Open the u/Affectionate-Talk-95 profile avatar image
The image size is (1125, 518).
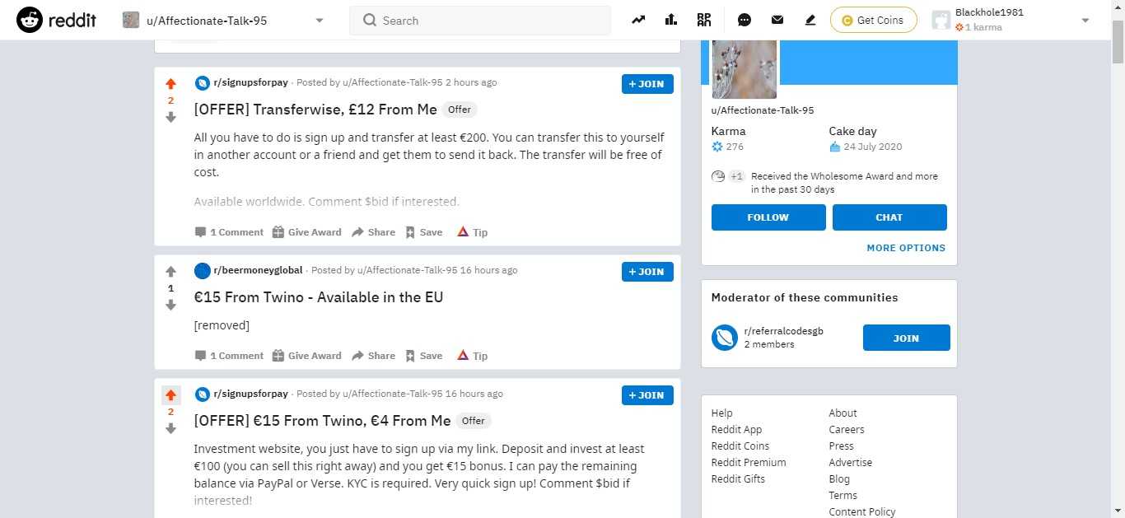coord(744,68)
